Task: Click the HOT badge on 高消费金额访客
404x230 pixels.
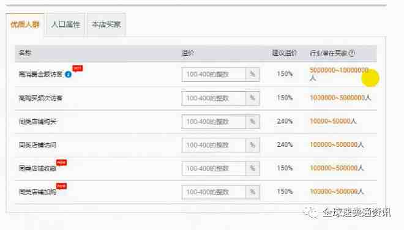Action: [78, 68]
